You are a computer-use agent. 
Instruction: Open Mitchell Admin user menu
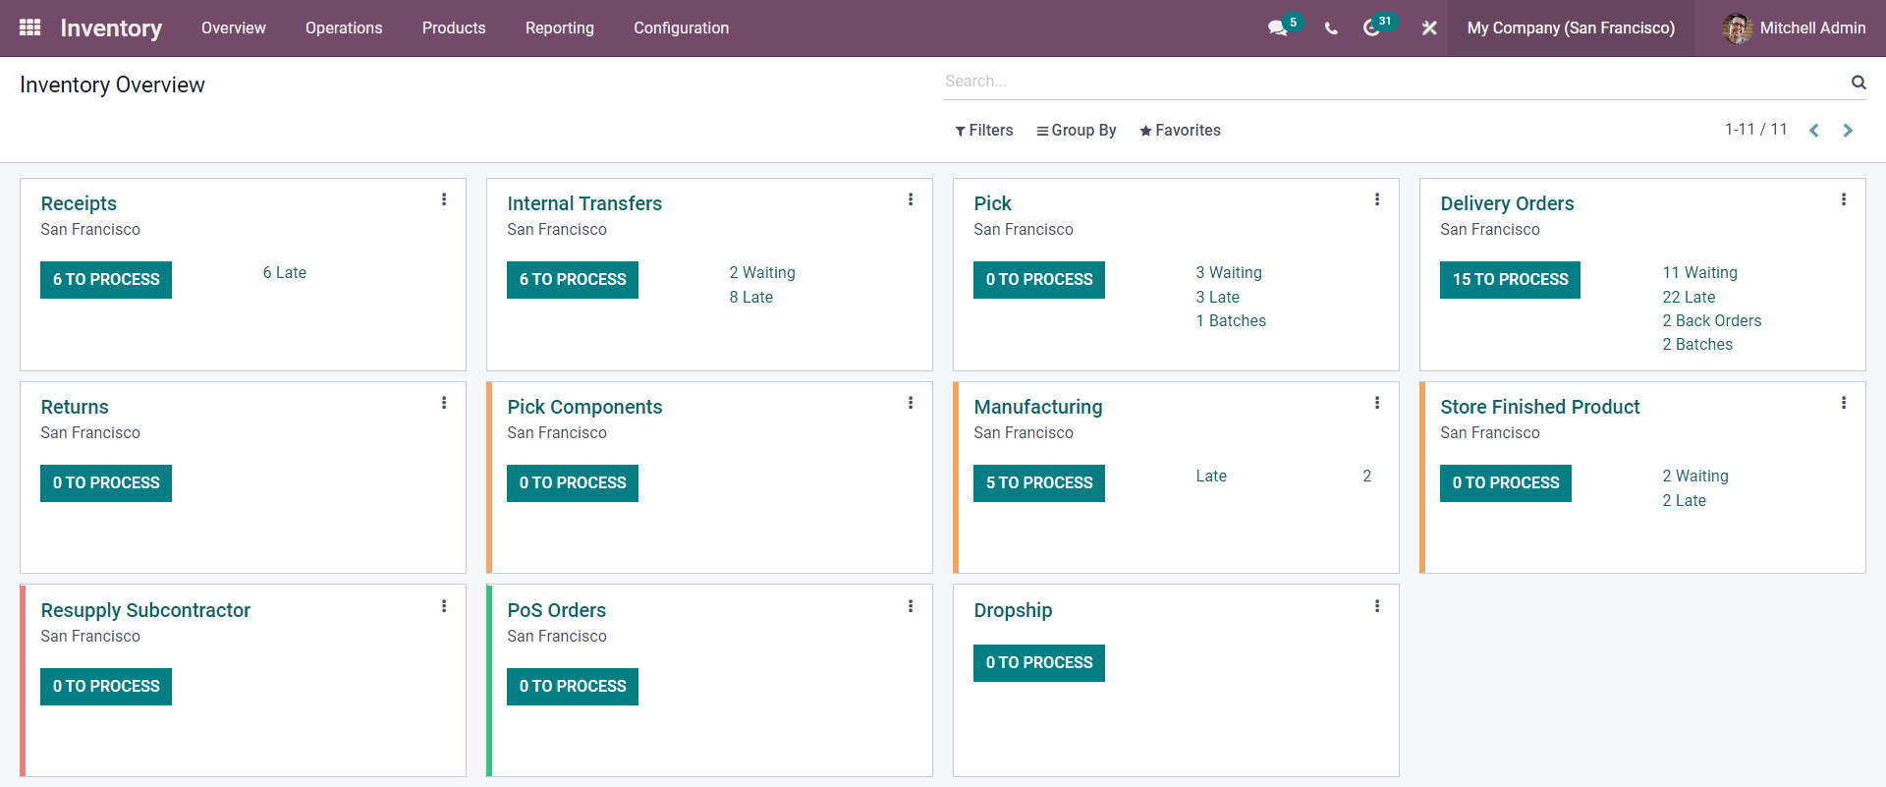coord(1794,28)
